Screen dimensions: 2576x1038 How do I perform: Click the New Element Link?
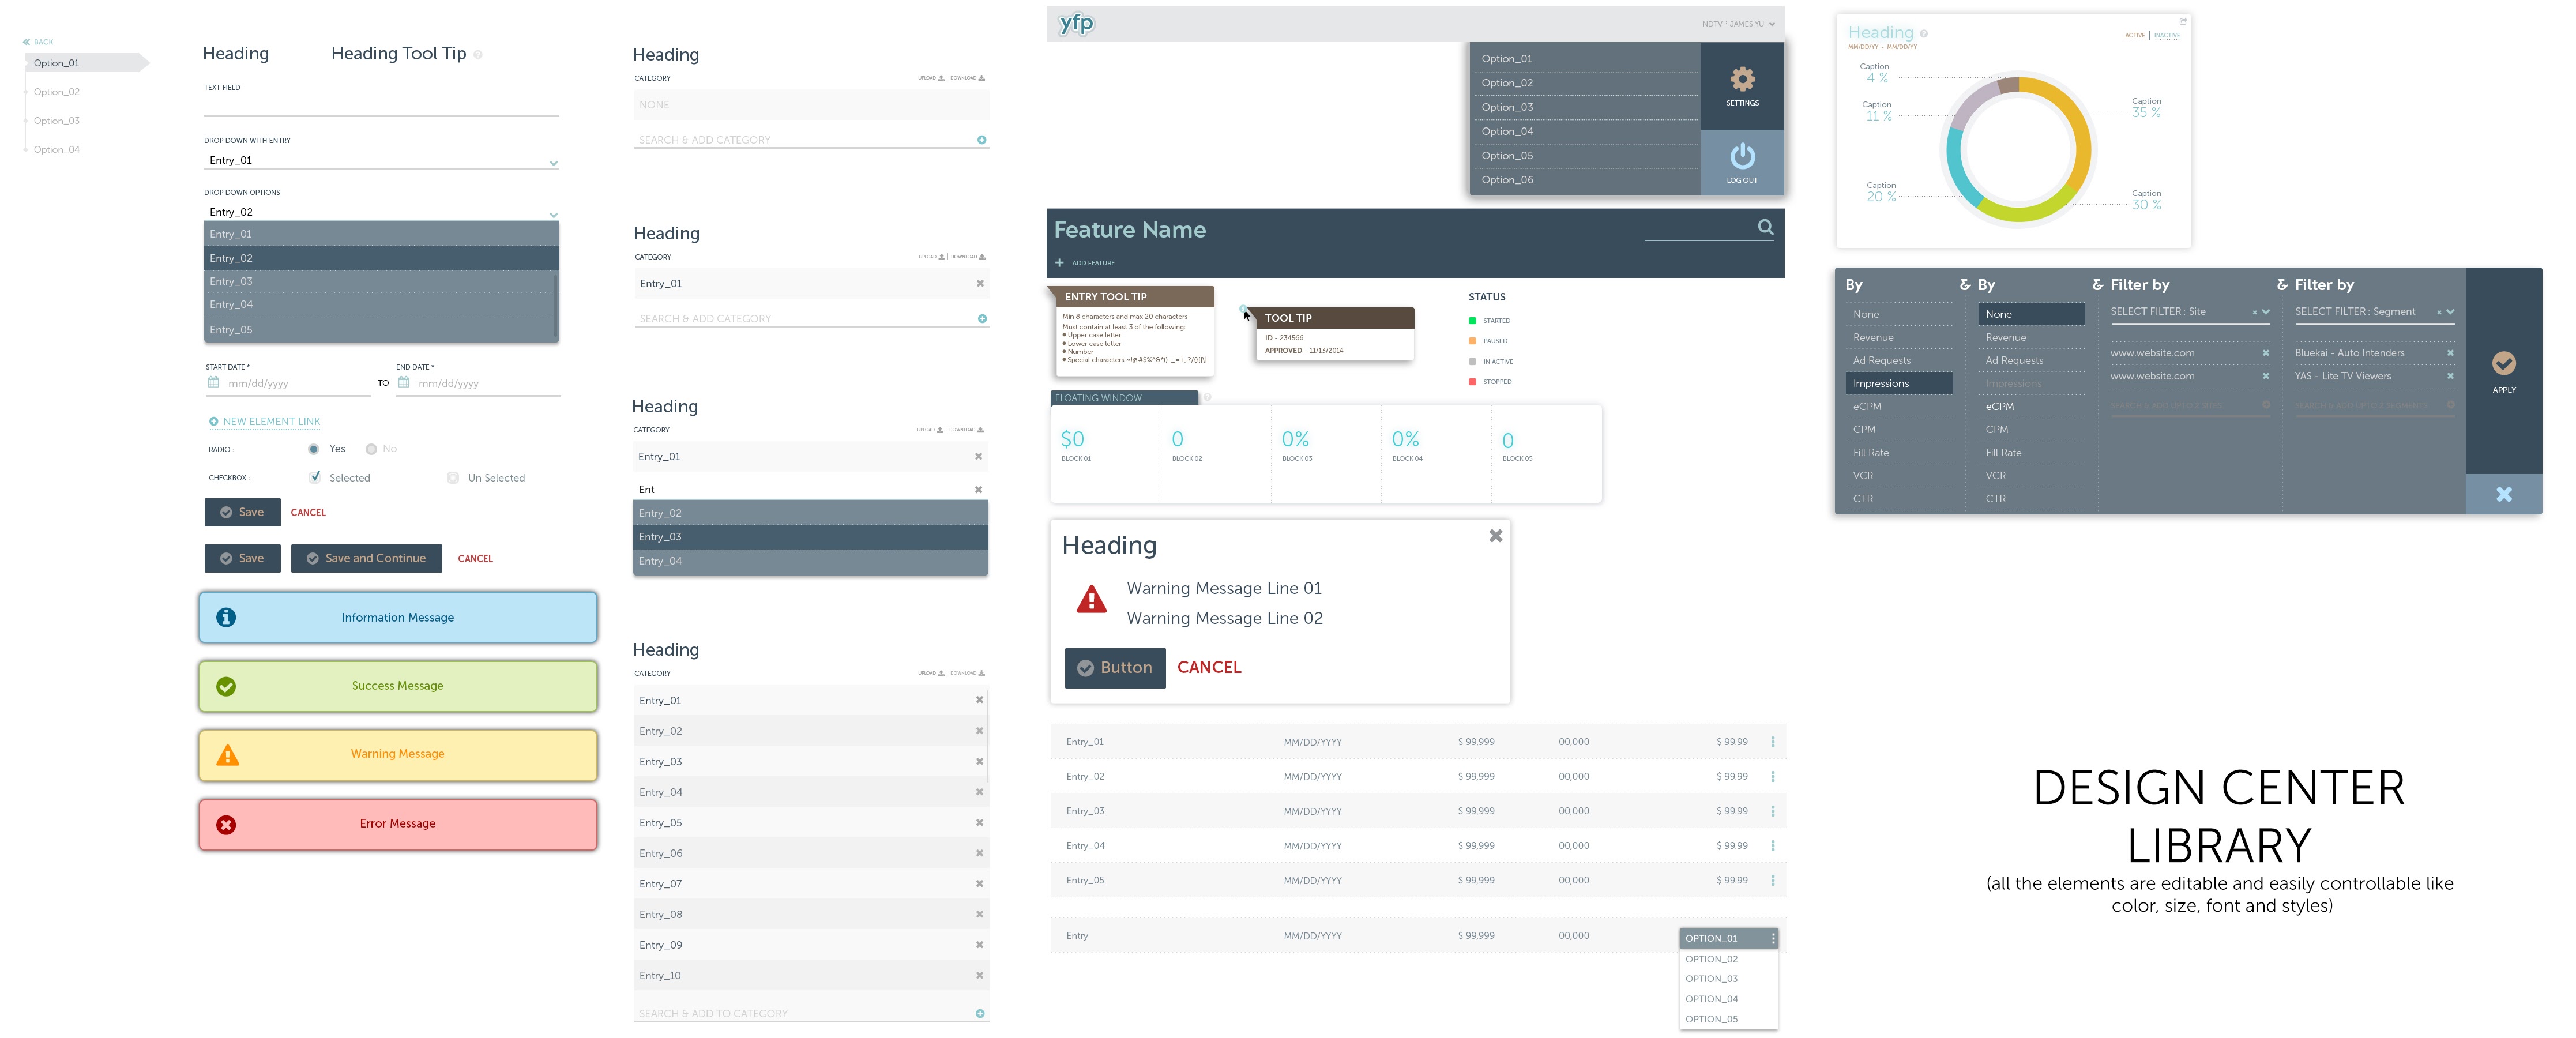click(270, 421)
